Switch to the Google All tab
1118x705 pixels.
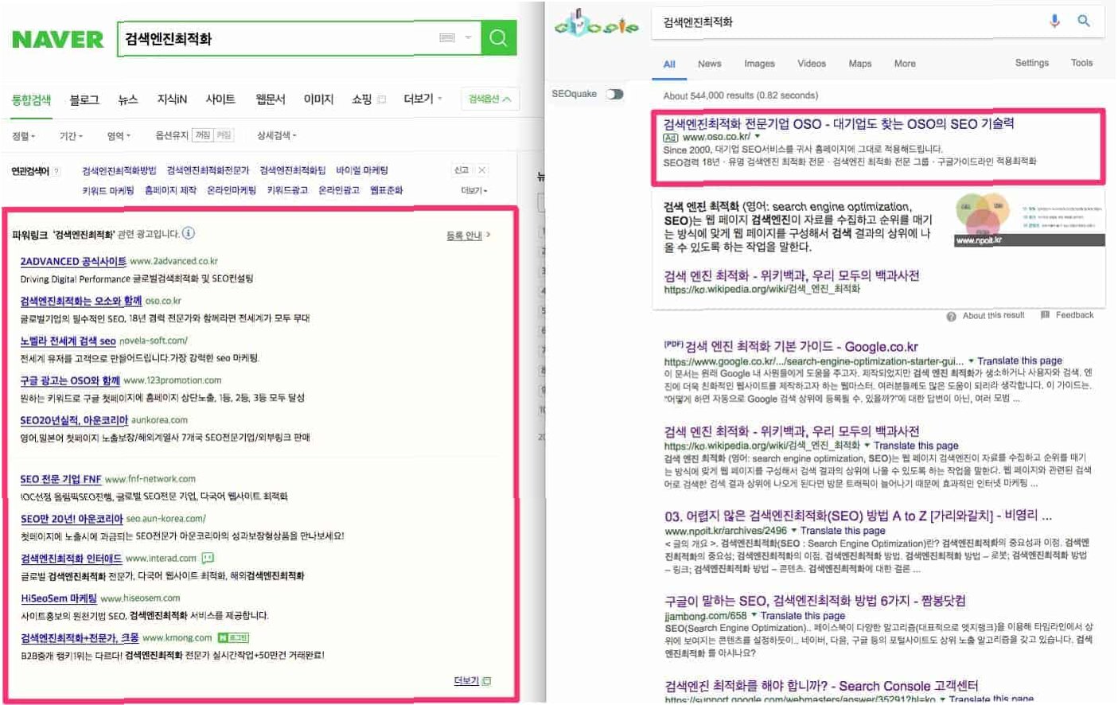(669, 64)
